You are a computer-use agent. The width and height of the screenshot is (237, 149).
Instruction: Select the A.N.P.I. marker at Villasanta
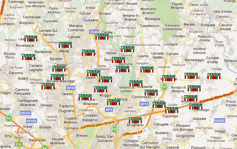pyautogui.click(x=136, y=83)
